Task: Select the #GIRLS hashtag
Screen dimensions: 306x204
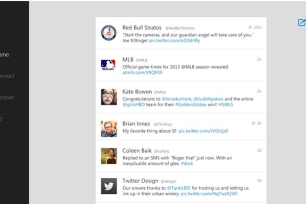Action: click(226, 104)
